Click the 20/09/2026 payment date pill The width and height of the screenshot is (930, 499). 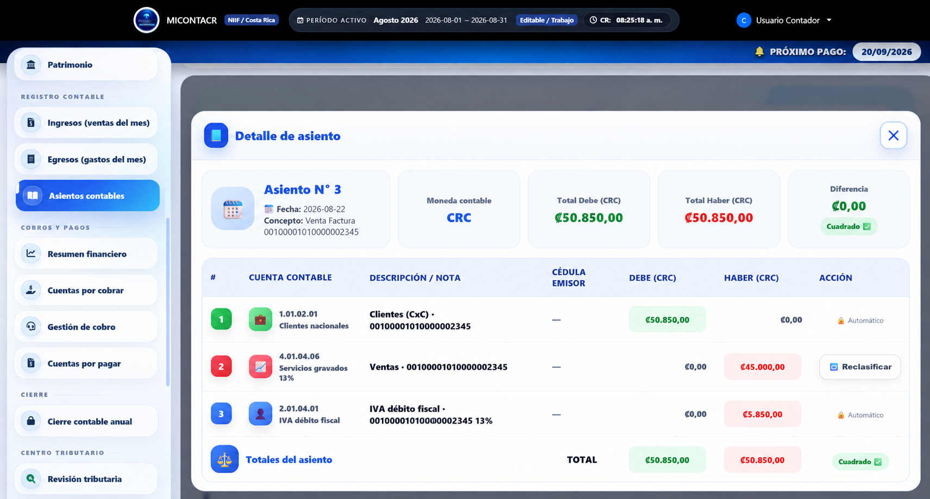click(887, 52)
